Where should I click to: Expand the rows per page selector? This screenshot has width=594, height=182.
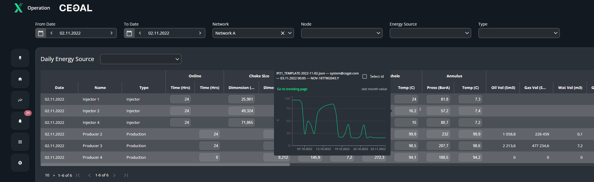pos(50,175)
